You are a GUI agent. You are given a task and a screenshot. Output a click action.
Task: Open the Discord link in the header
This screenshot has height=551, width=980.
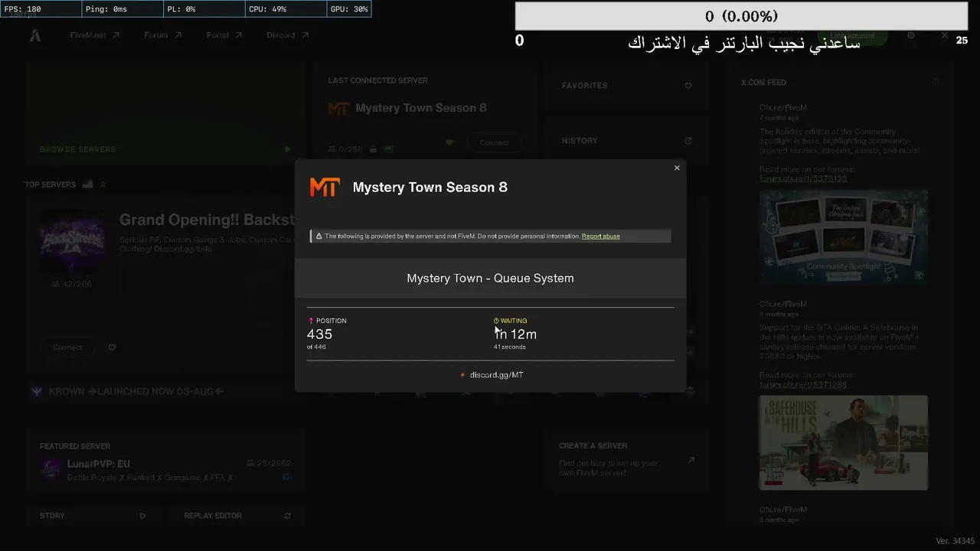pos(288,35)
